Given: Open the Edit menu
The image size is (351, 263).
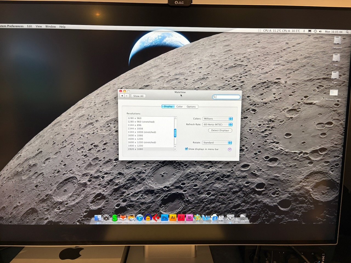Looking at the screenshot, I should coord(30,26).
